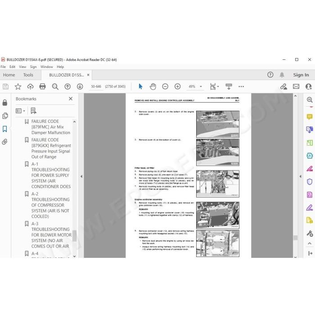The width and height of the screenshot is (315, 315).
Task: Open the Organize Pages tool in right pane
Action: click(x=310, y=143)
